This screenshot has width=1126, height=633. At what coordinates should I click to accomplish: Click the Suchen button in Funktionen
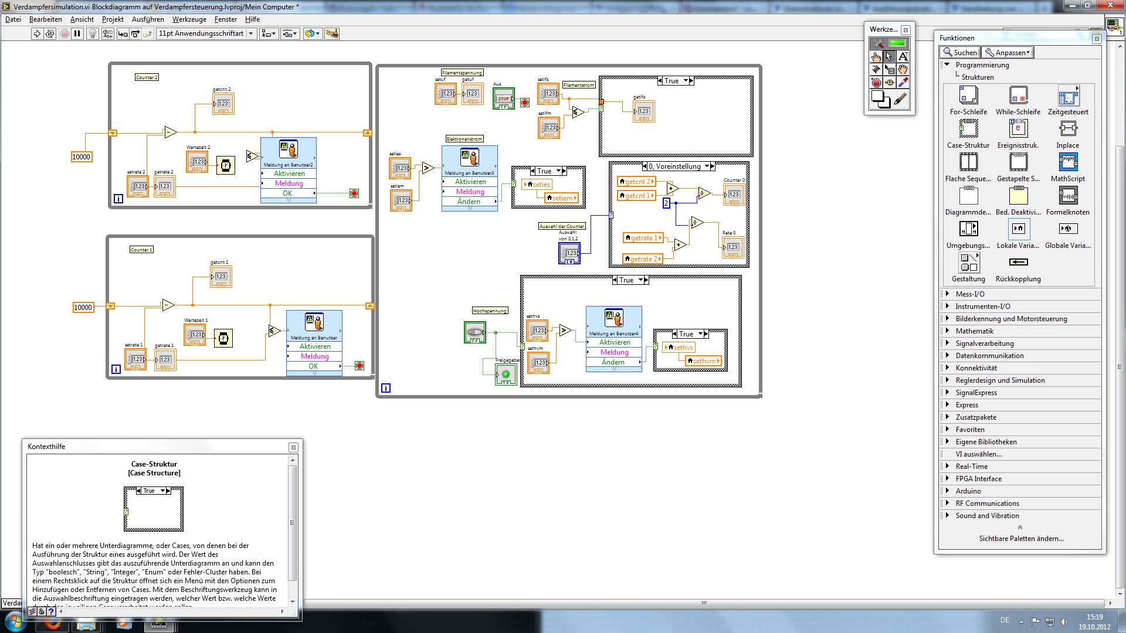pyautogui.click(x=959, y=53)
